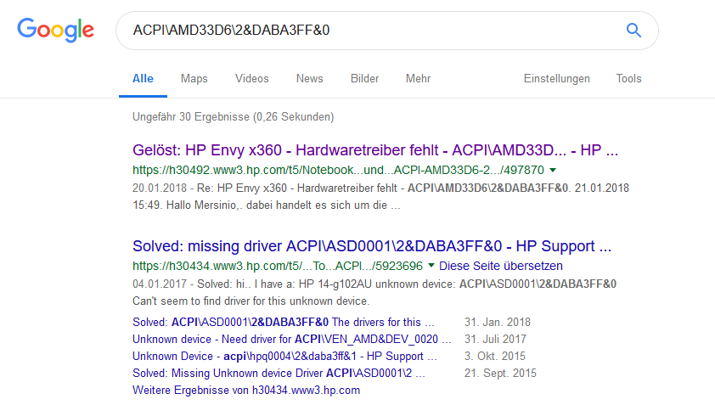Click the 'Ungefähr 30 Ergebnisse' stats text
This screenshot has height=405, width=715.
233,117
